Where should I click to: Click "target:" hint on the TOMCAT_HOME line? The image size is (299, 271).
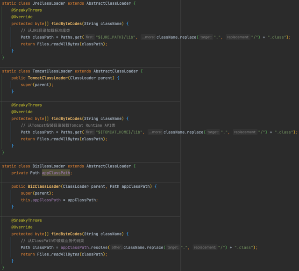213,132
